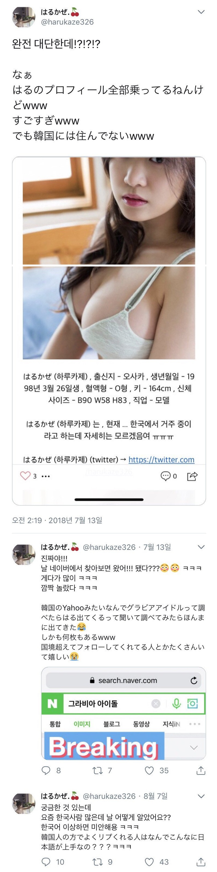Open the @harukaze326 handle at the top

pos(67,22)
